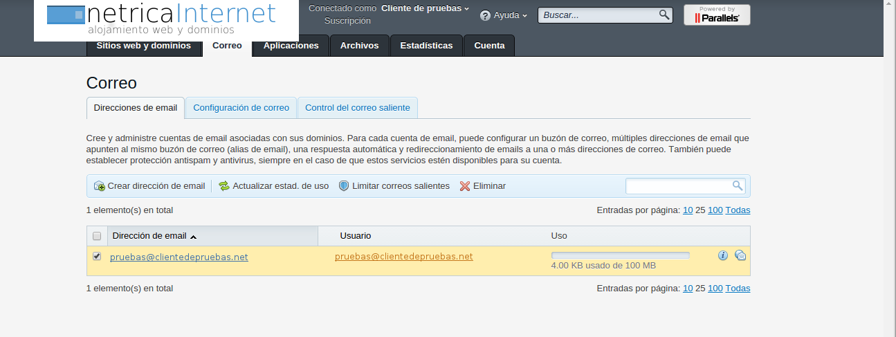The height and width of the screenshot is (337, 896).
Task: Toggle the select-all checkbox in table header
Action: (97, 236)
